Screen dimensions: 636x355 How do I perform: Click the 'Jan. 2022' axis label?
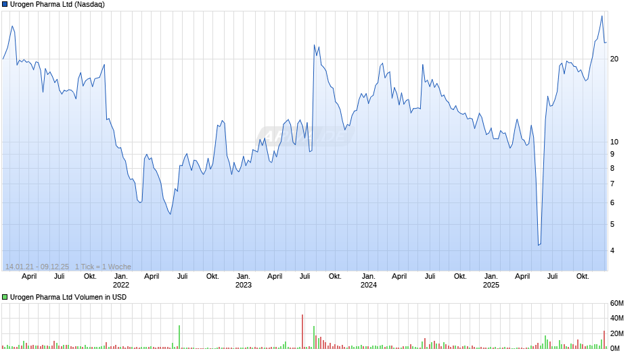(x=121, y=281)
